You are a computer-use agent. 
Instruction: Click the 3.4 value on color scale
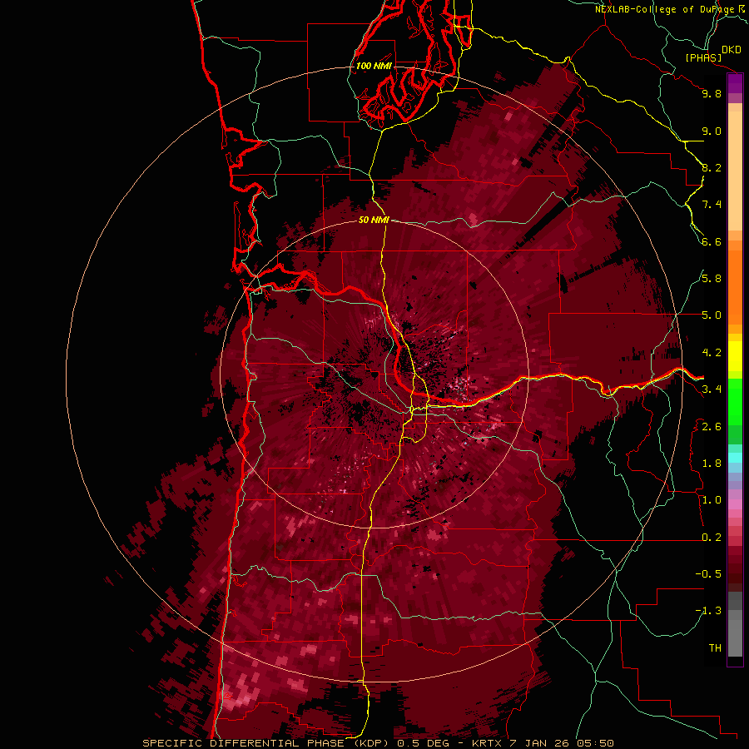coord(712,389)
